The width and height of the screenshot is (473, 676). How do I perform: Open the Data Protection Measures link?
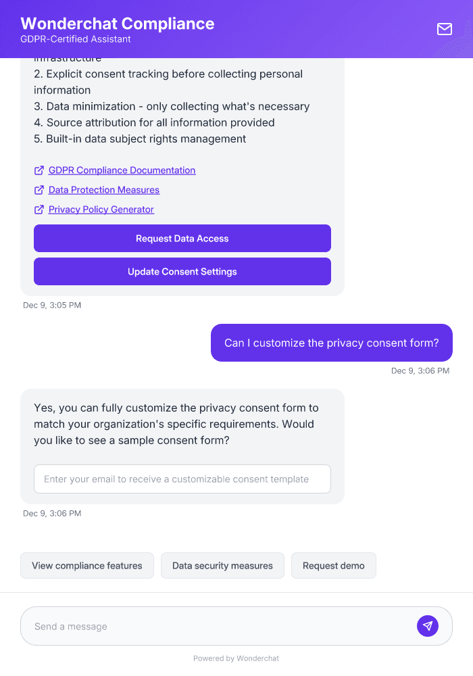tap(103, 190)
